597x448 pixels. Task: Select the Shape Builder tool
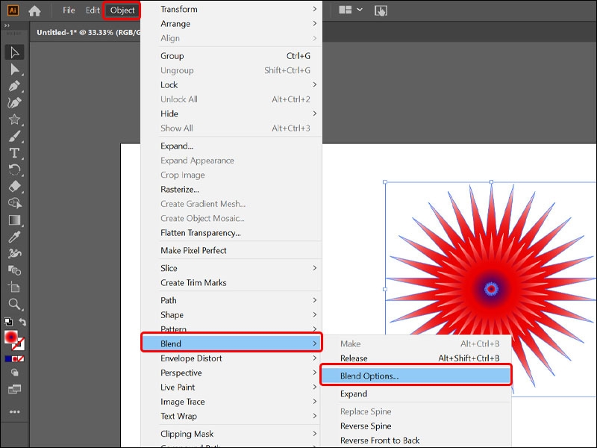click(14, 203)
